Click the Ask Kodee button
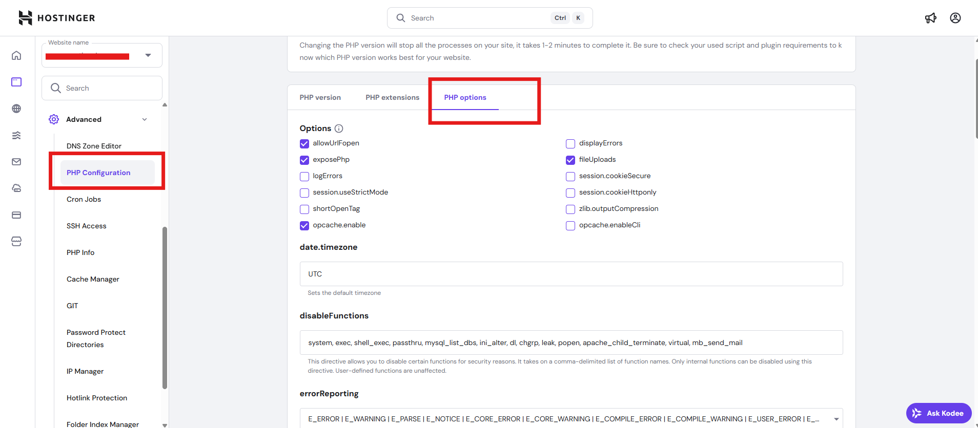The image size is (978, 428). tap(939, 413)
